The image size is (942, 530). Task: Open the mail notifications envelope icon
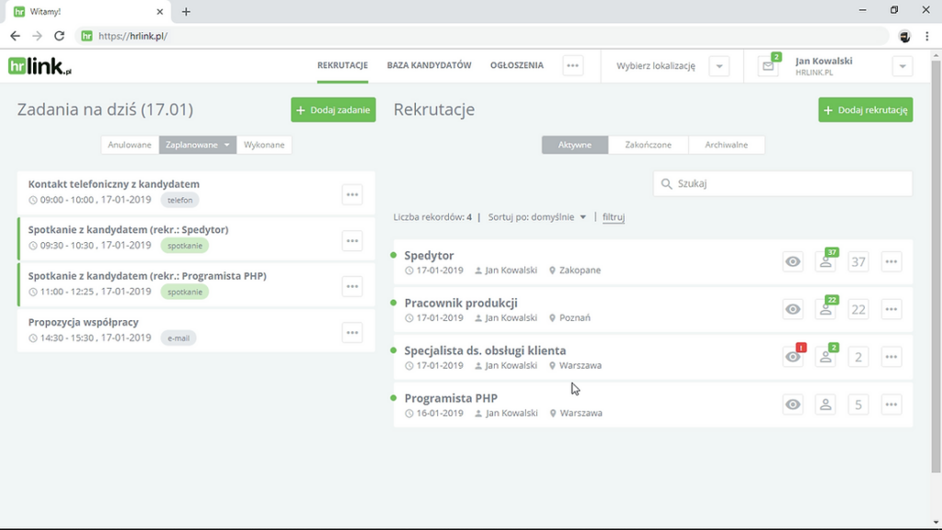point(768,66)
